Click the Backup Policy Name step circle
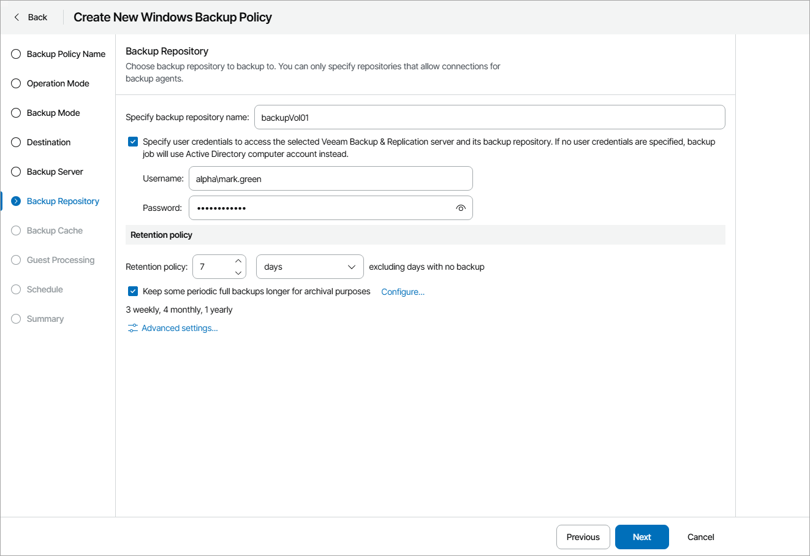This screenshot has height=556, width=810. [16, 54]
